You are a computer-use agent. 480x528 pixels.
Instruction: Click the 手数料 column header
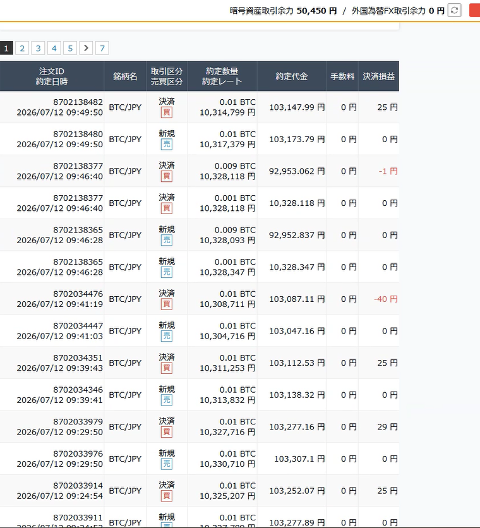(x=342, y=76)
